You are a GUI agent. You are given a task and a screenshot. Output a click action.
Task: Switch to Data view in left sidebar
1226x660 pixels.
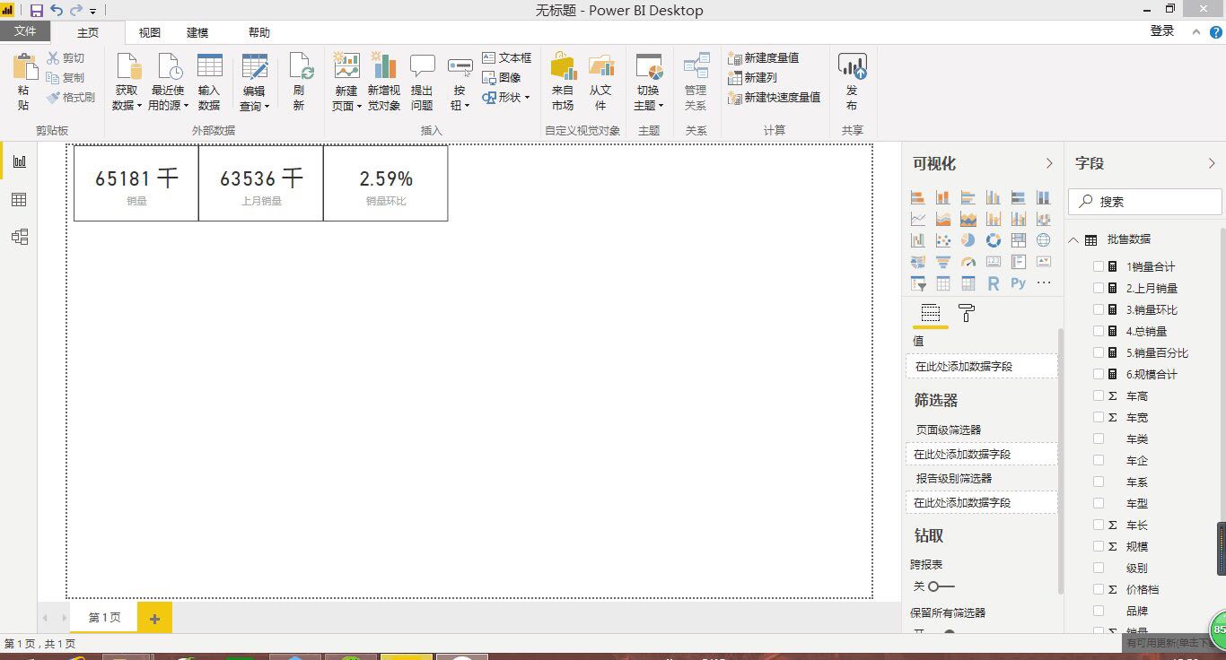[19, 200]
